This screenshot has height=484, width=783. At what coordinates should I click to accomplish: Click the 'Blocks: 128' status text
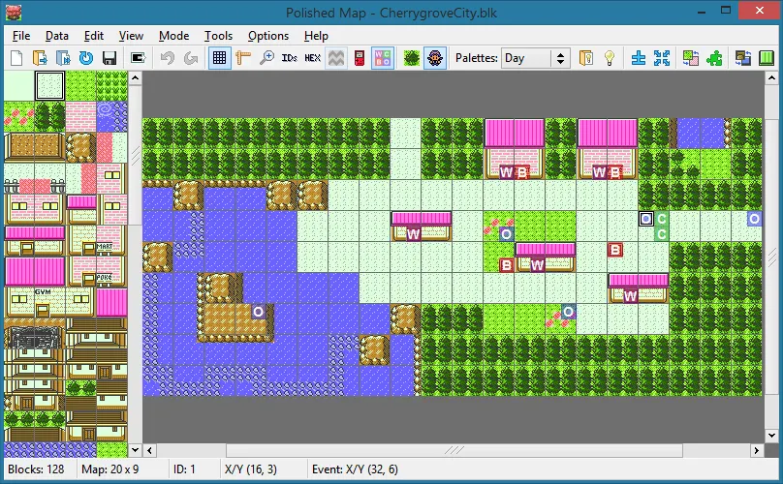coord(36,469)
